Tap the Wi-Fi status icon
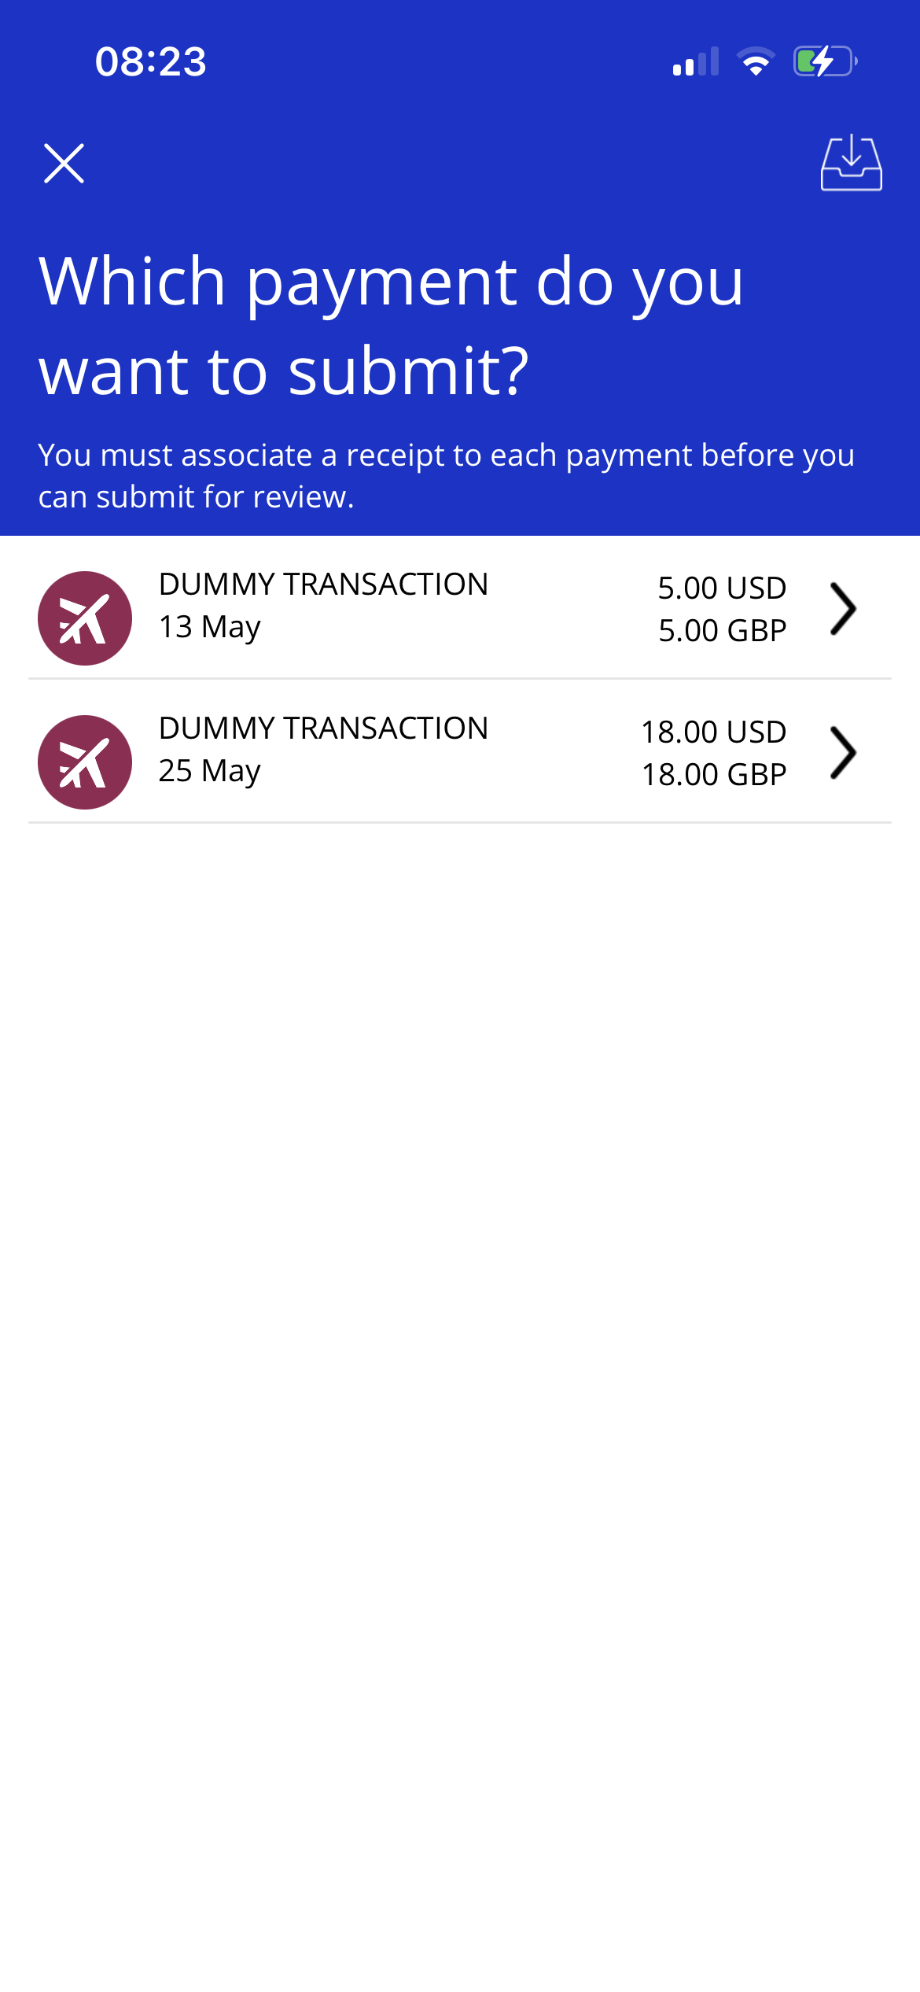 756,61
